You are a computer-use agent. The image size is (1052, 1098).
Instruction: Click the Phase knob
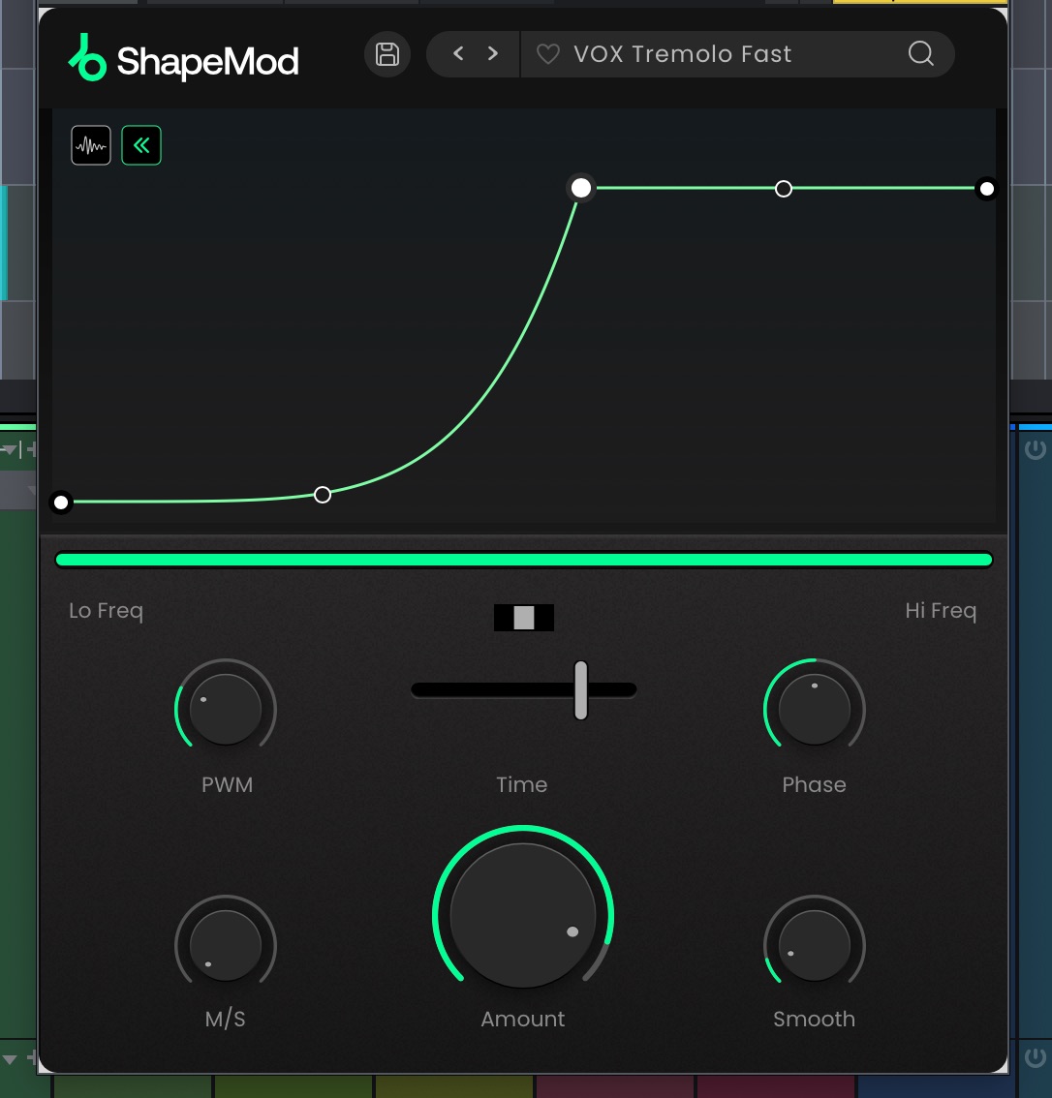[814, 710]
